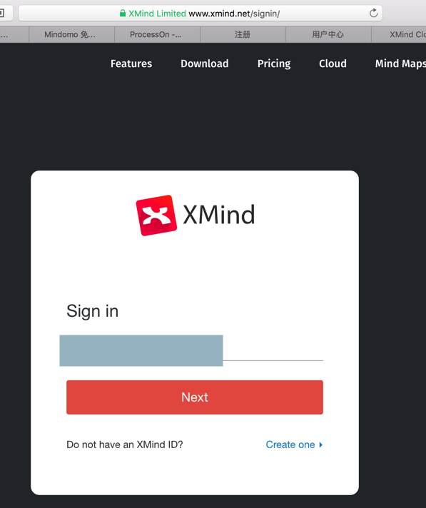Open the 注册 browser tab

pos(243,35)
